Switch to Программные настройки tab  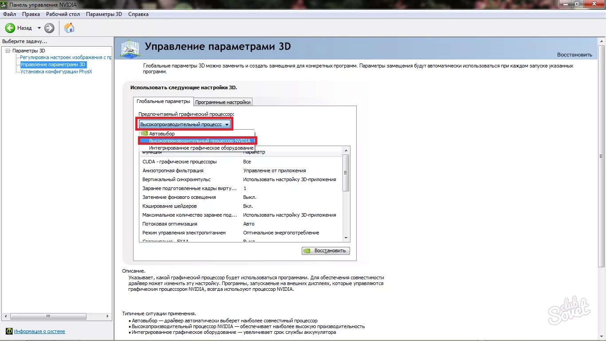click(x=223, y=102)
